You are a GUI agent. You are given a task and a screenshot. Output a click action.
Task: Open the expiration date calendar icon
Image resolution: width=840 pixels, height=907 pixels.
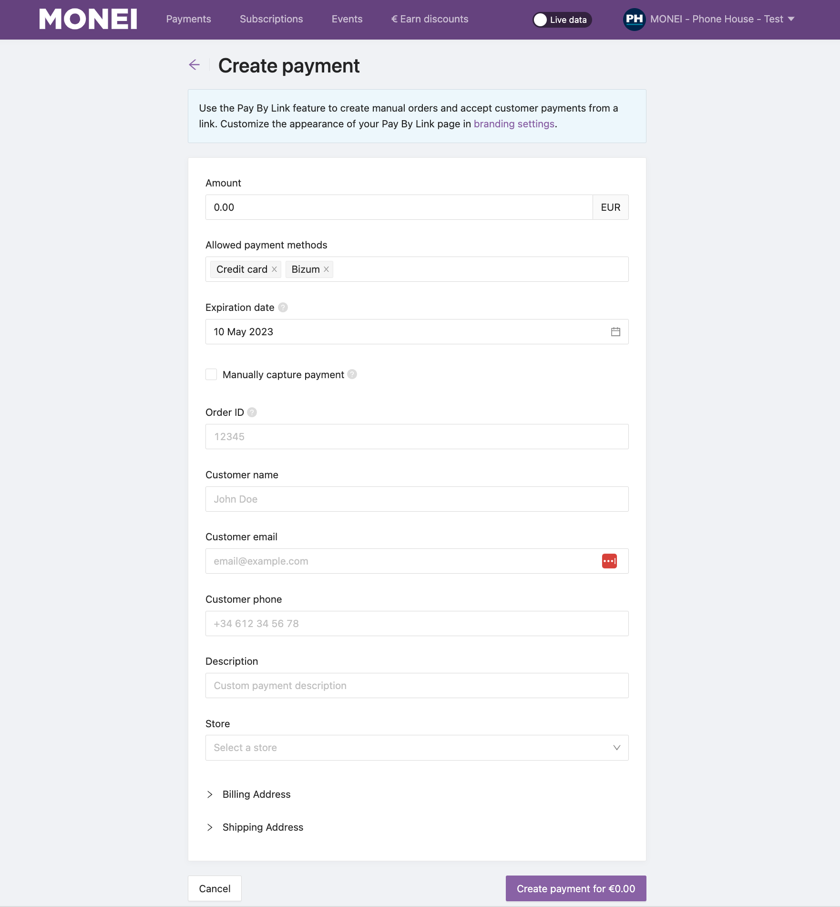(615, 332)
